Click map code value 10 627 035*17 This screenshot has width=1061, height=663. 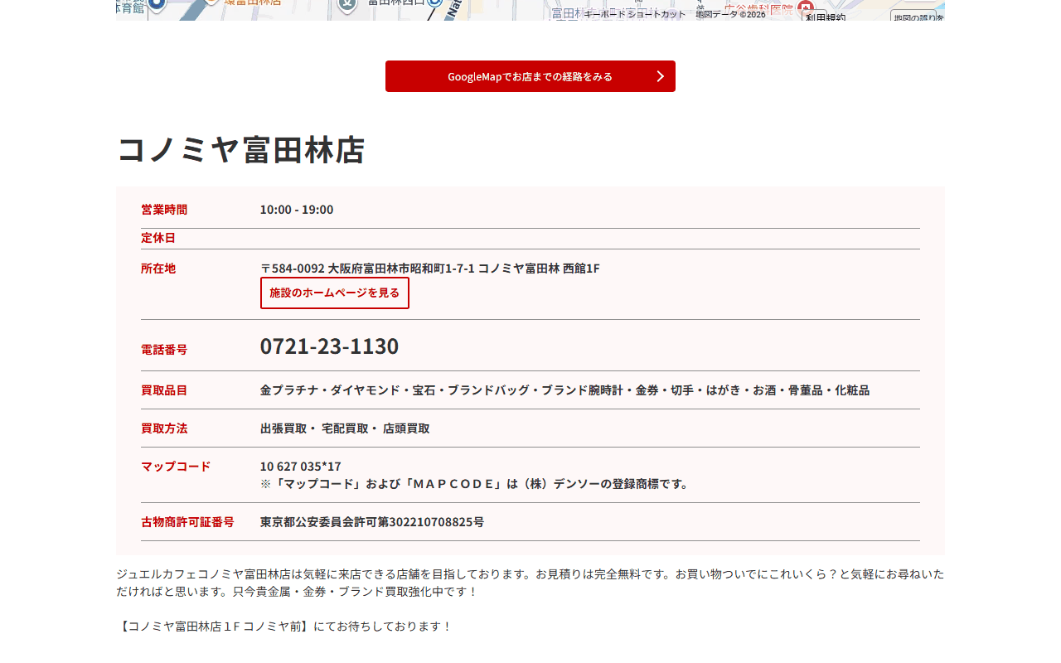click(x=301, y=467)
